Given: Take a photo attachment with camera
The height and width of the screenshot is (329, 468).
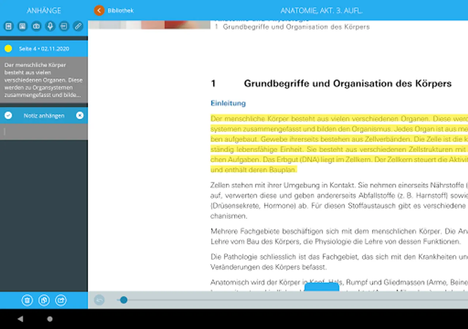Looking at the screenshot, I should pyautogui.click(x=36, y=26).
